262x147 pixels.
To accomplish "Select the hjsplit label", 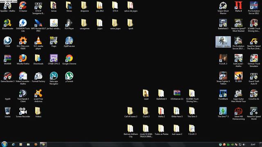I will tap(7, 99).
